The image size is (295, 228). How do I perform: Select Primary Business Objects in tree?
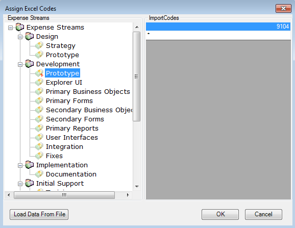pos(88,91)
